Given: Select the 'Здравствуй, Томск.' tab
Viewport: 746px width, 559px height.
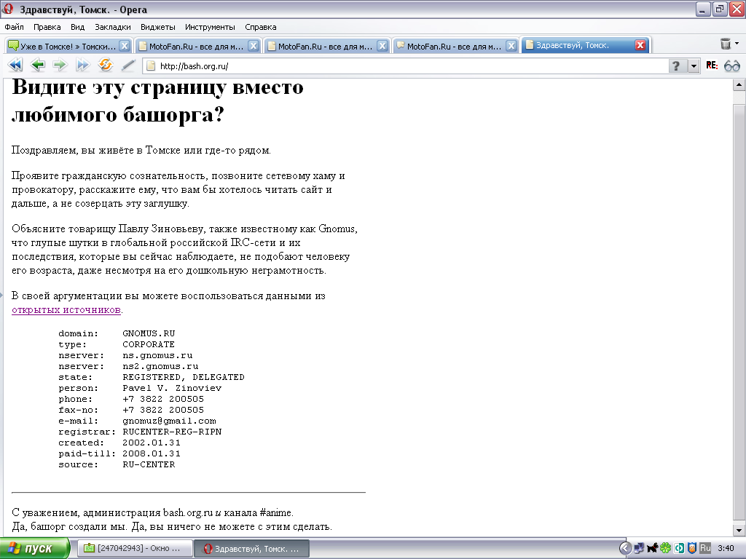Looking at the screenshot, I should (586, 45).
